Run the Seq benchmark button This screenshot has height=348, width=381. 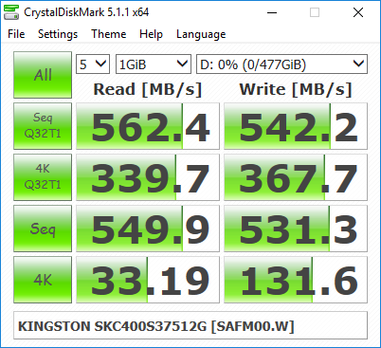click(43, 229)
